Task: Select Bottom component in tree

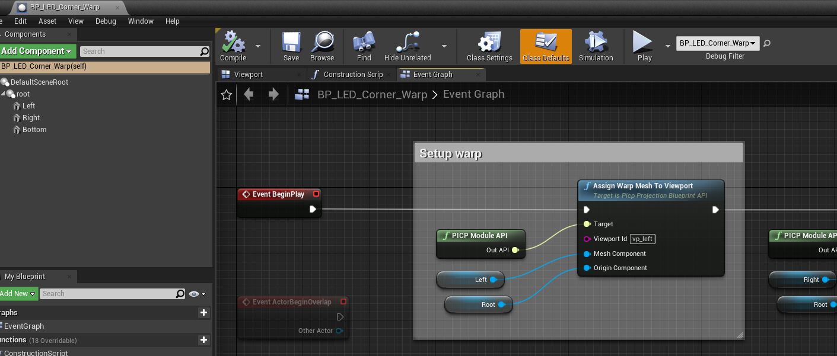Action: coord(34,130)
